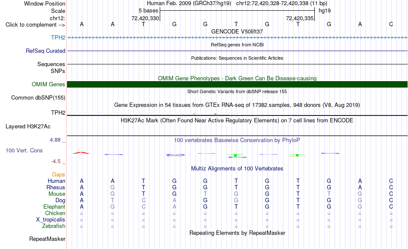
Task: Click the 72,420,335 ruler position
Action: point(299,18)
